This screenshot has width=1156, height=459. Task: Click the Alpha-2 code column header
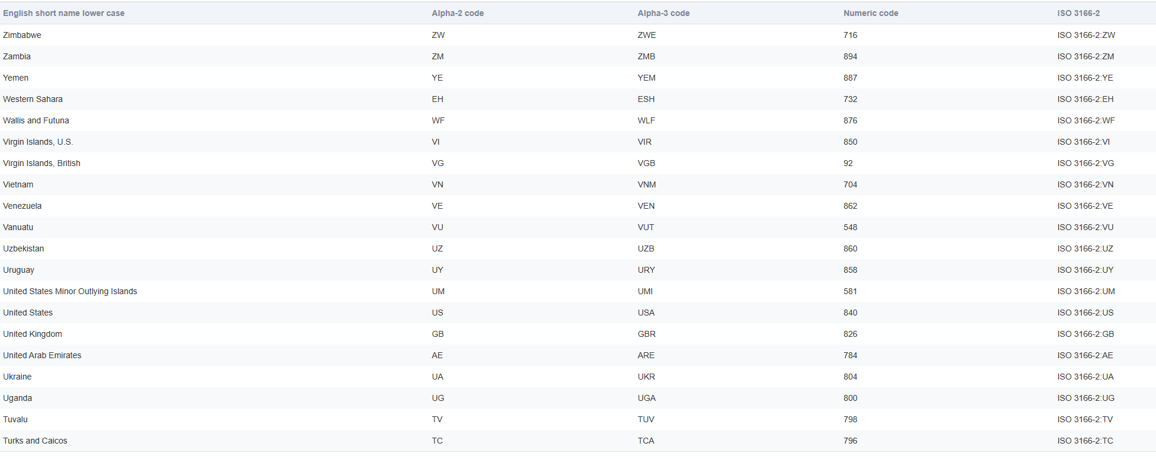tap(457, 13)
